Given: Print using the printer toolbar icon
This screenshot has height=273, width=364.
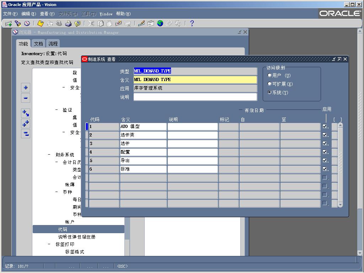Looking at the screenshot, I should tap(68, 23).
